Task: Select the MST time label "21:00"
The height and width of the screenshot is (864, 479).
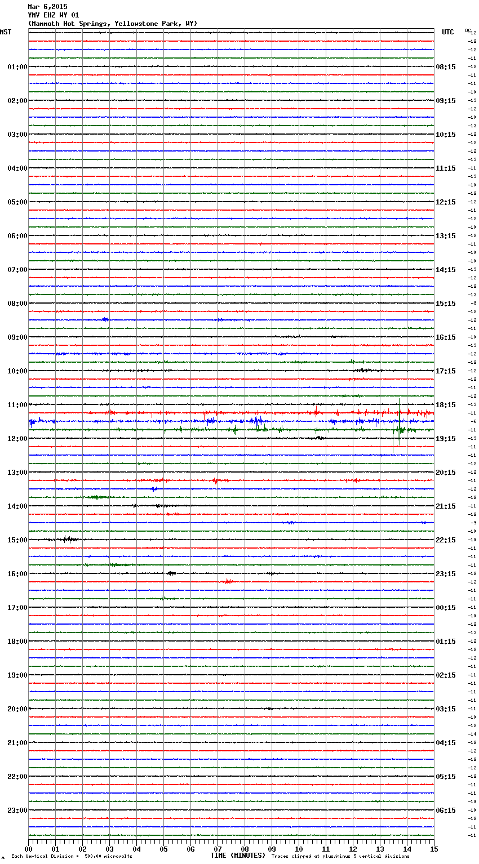Action: 17,743
